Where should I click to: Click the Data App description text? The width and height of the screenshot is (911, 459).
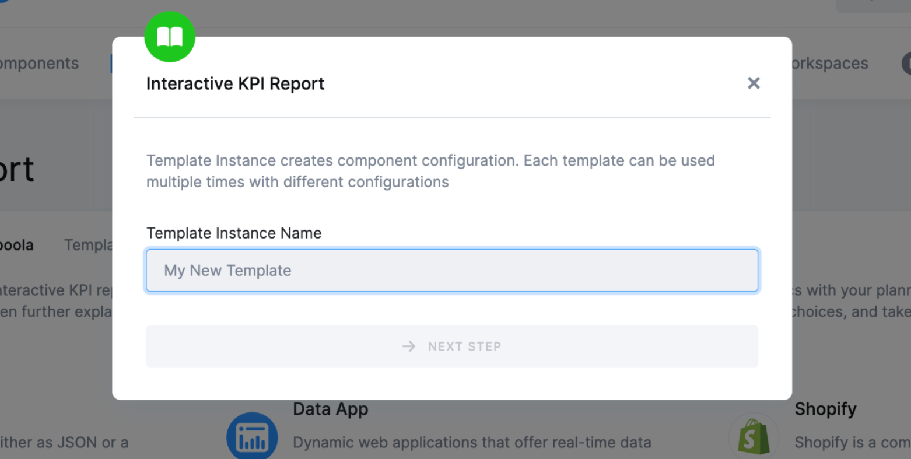tap(471, 443)
